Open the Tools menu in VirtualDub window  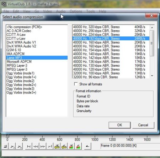click(91, 11)
